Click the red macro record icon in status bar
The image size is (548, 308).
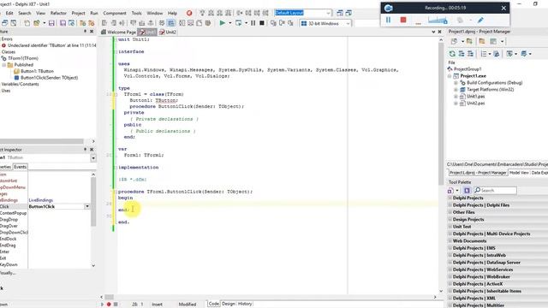tap(109, 305)
